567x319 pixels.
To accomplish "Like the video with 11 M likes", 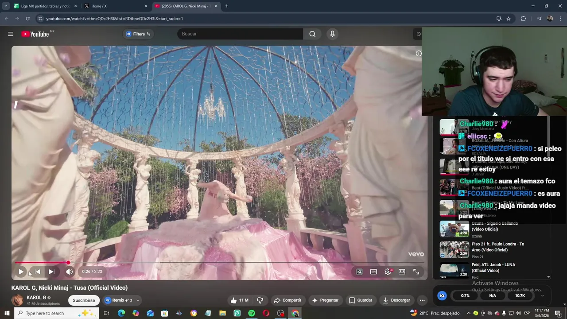I will [x=239, y=300].
